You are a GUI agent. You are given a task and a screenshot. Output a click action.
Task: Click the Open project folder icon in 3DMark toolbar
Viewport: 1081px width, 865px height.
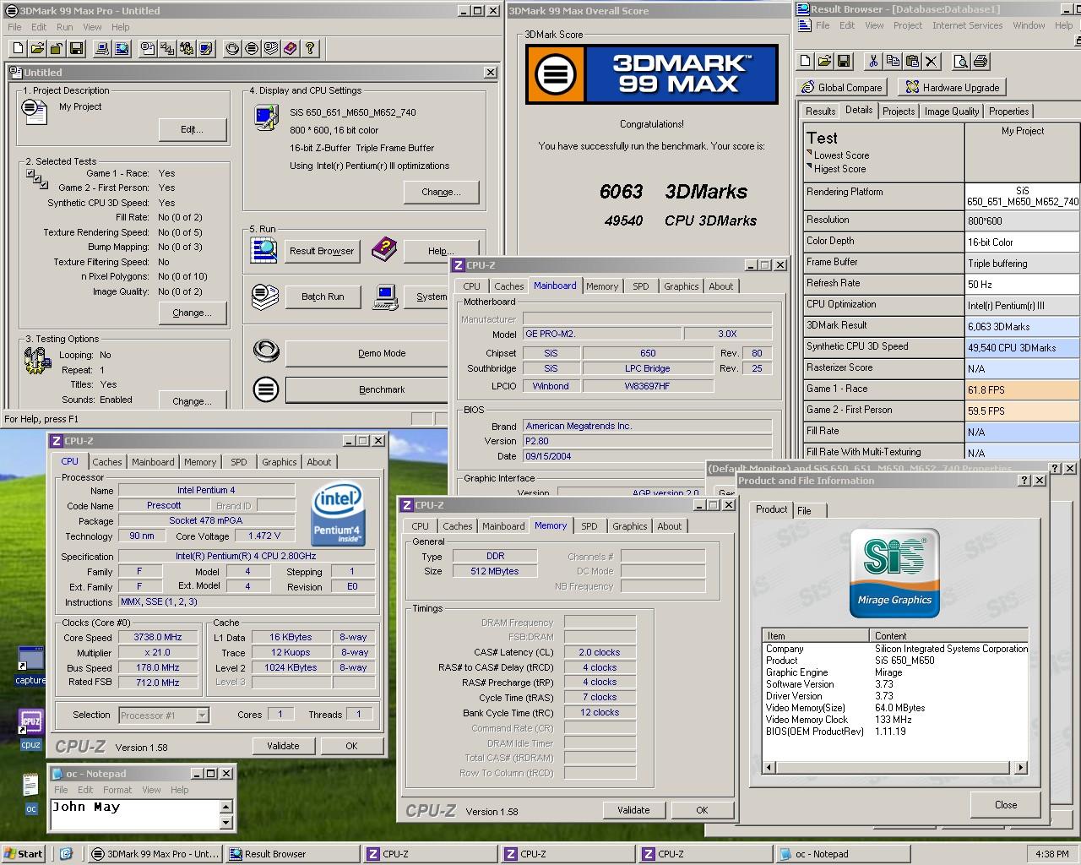(x=37, y=48)
